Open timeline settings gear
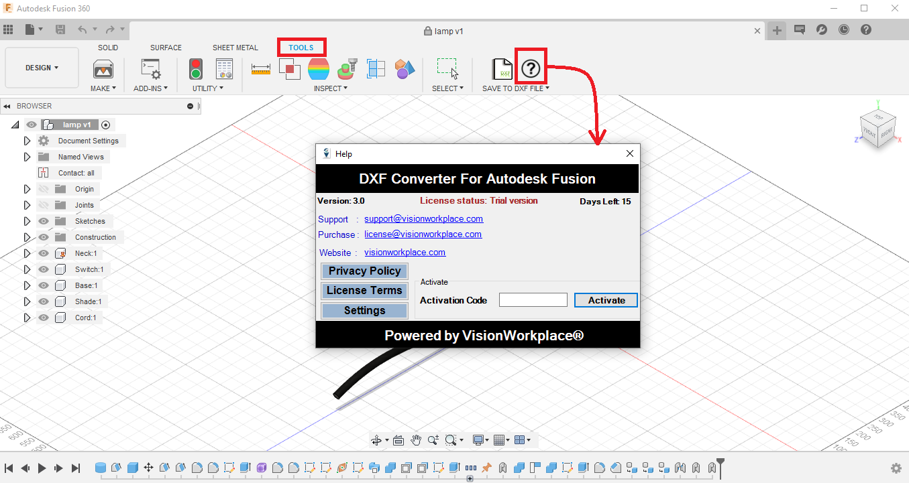The width and height of the screenshot is (909, 483). coord(896,468)
